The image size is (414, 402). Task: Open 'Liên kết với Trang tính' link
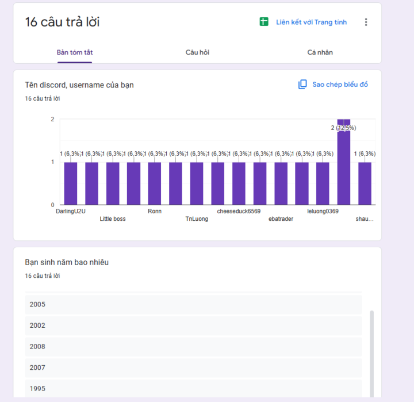tap(311, 22)
